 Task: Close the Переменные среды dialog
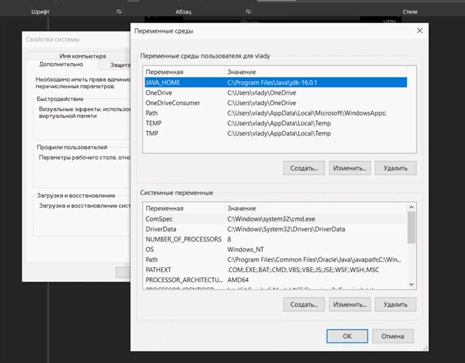[x=420, y=30]
